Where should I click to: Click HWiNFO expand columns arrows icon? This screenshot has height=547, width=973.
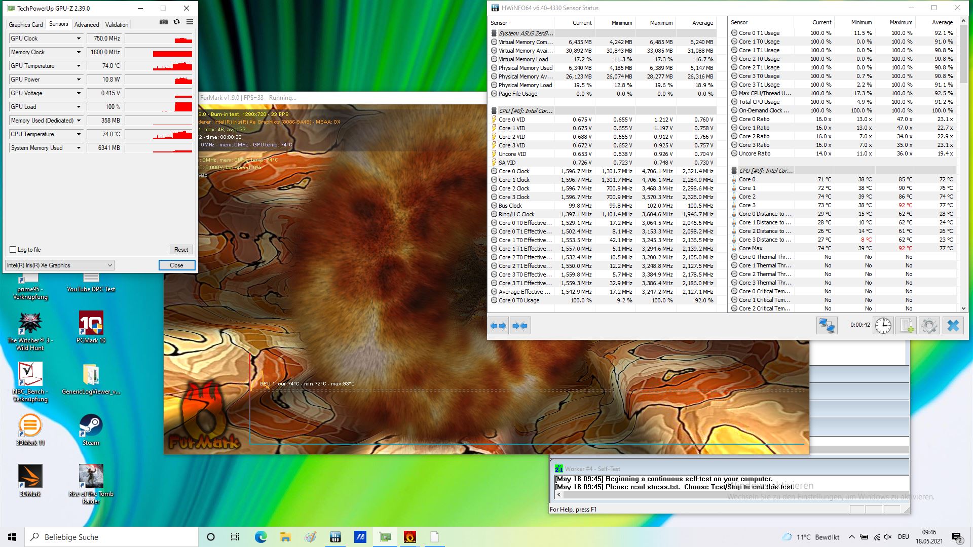pyautogui.click(x=498, y=326)
